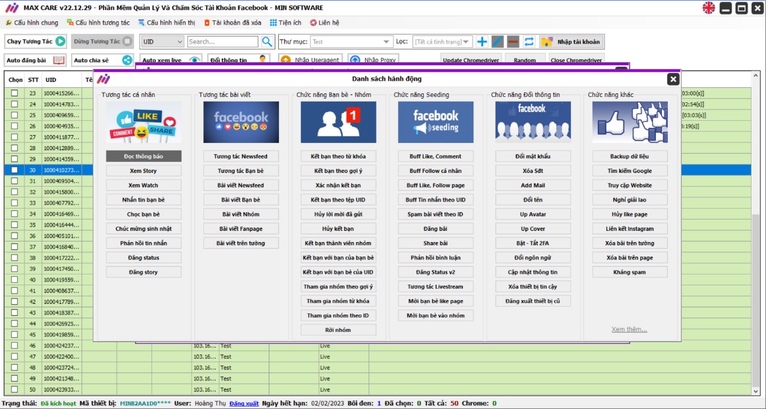This screenshot has height=409, width=766.
Task: Choose Bật - Tắt 2FA action
Action: coord(533,243)
